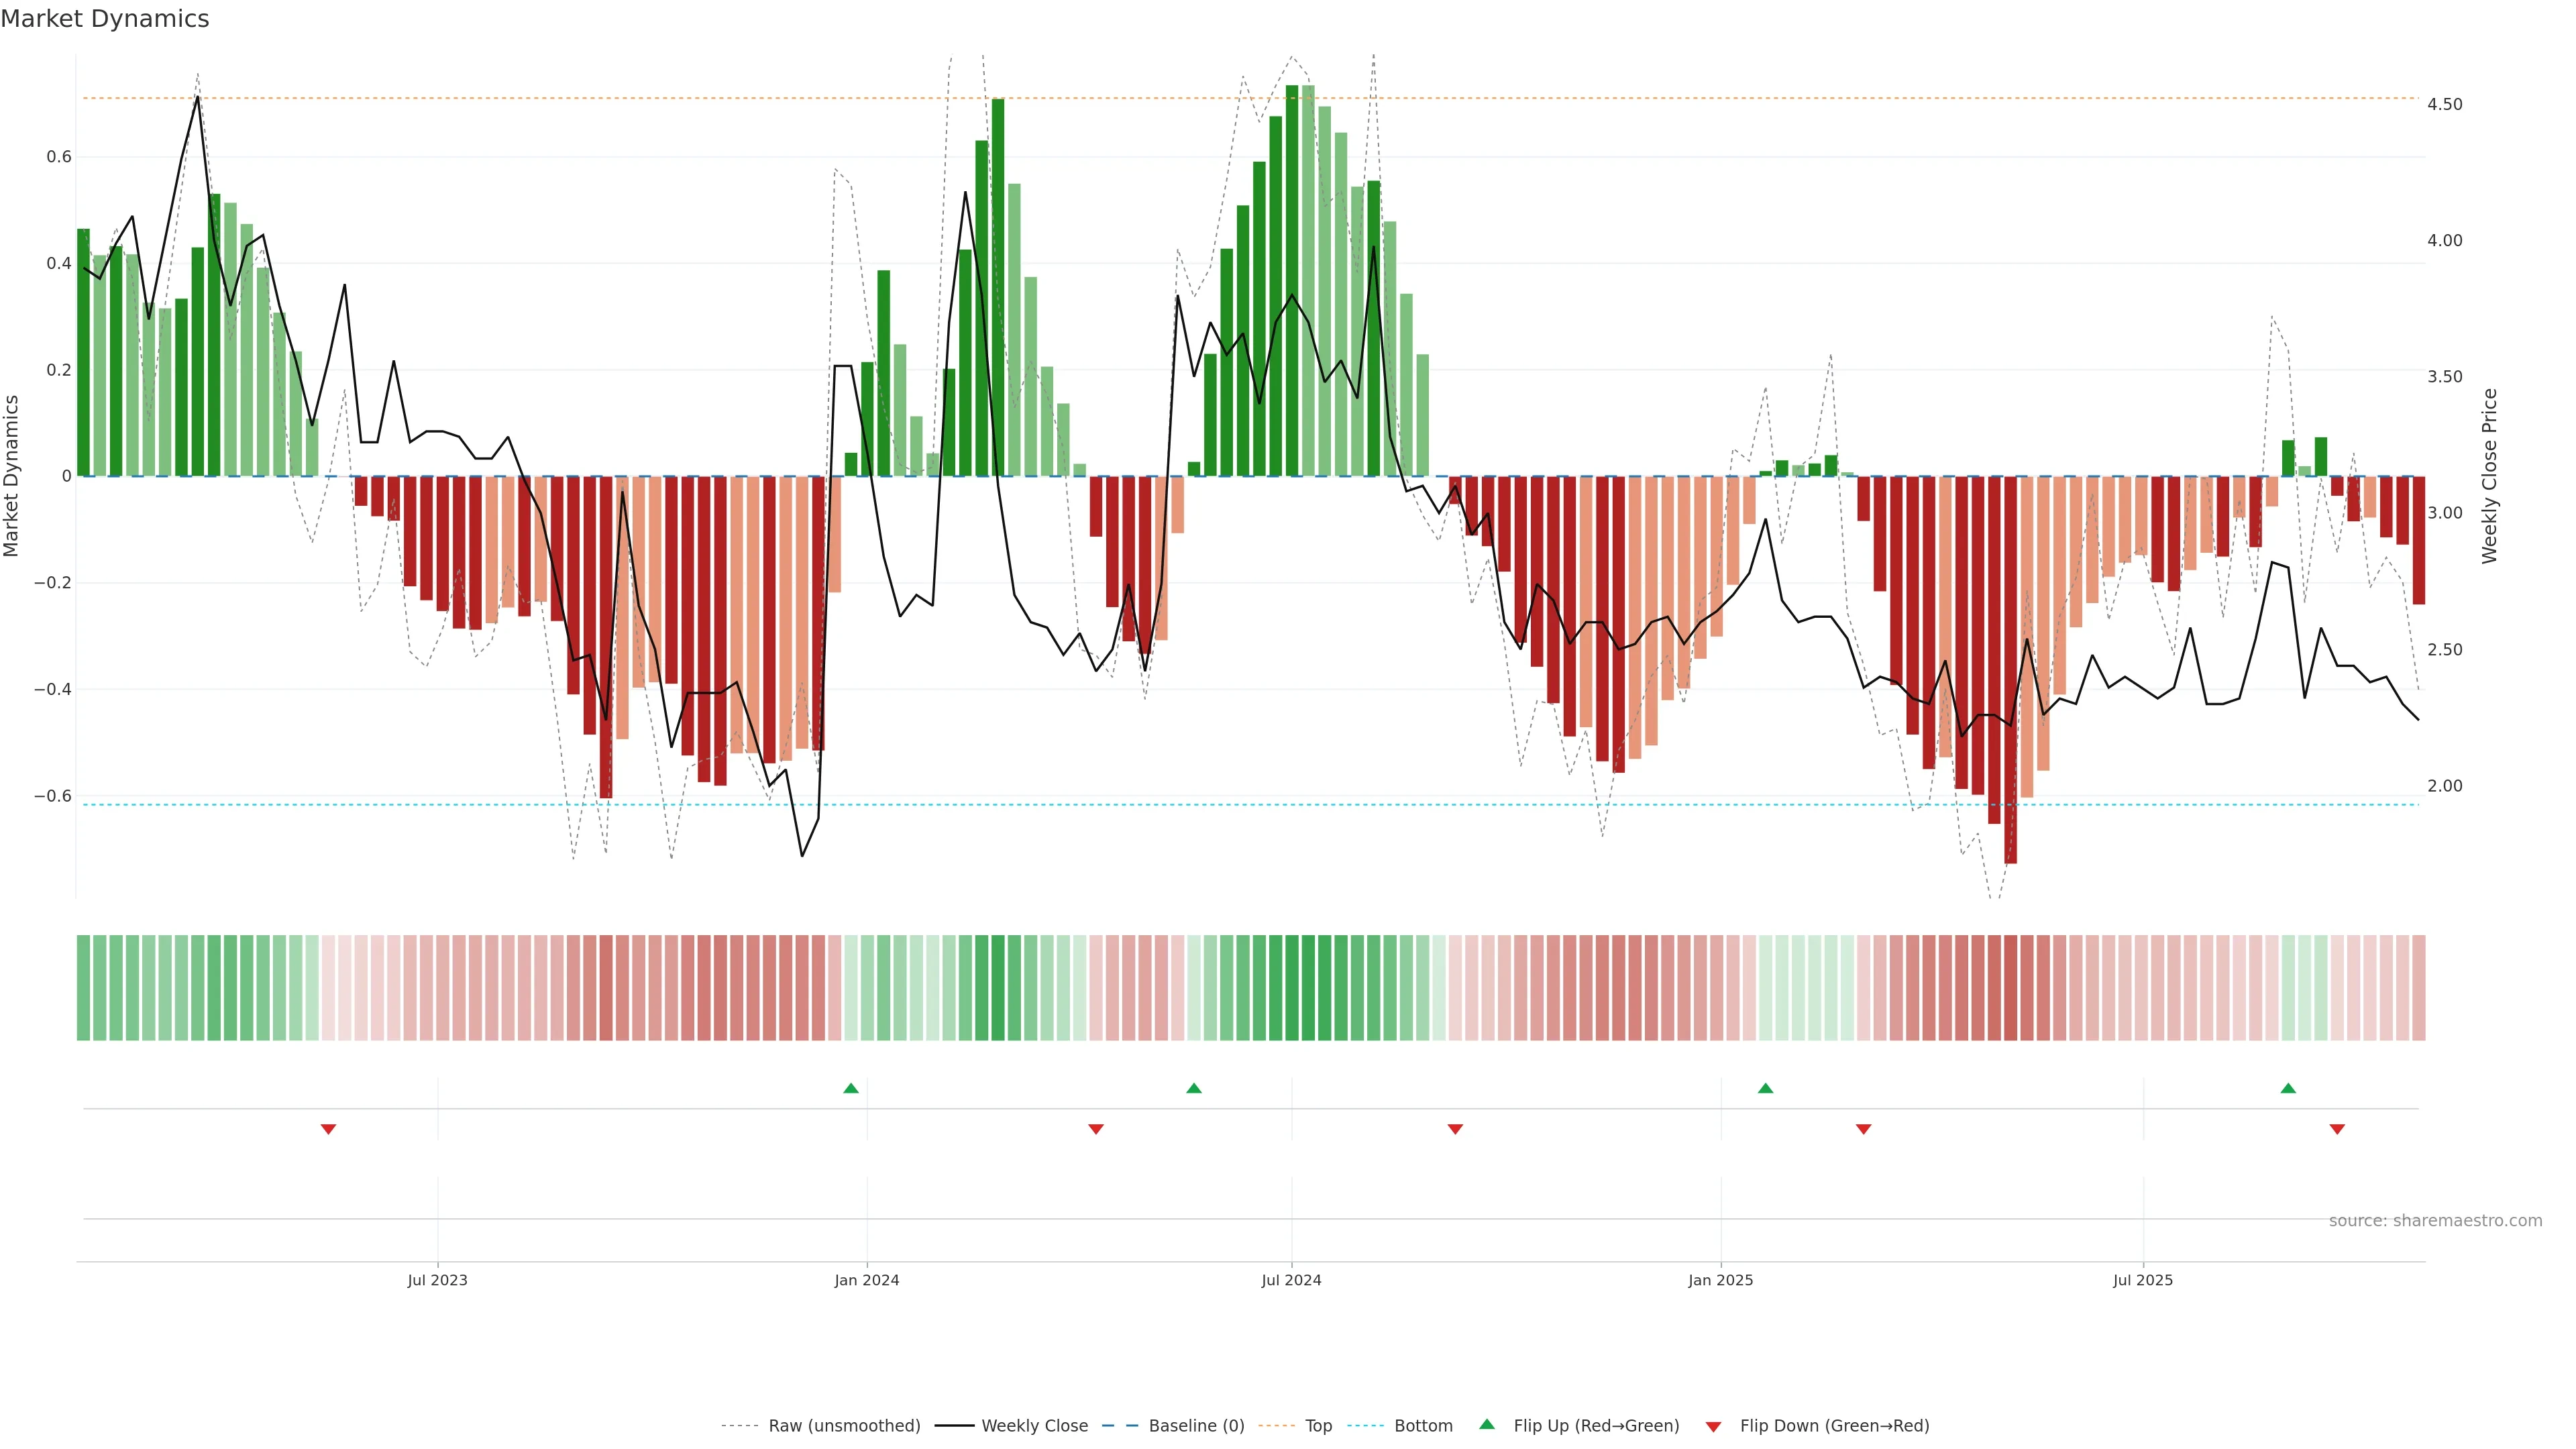Click the last Flip Down triangle after Jul 2025

tap(2337, 1129)
